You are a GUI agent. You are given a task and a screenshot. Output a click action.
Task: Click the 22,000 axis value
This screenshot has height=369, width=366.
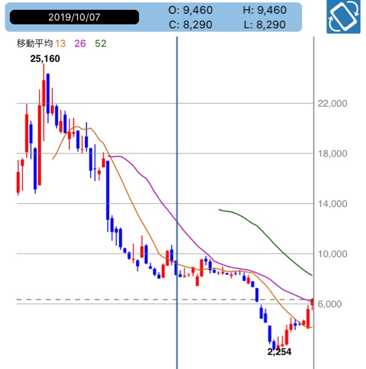[333, 103]
